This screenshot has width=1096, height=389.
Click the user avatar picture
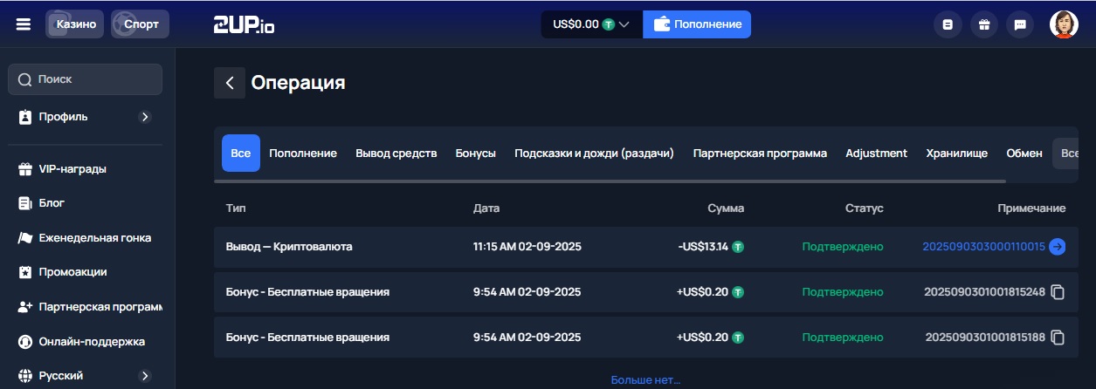[1063, 24]
